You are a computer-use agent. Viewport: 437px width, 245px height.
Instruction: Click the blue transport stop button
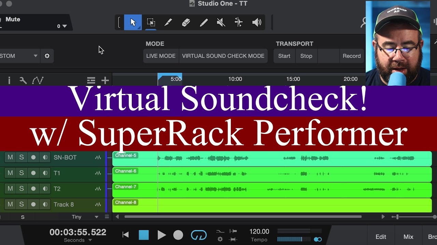(144, 235)
